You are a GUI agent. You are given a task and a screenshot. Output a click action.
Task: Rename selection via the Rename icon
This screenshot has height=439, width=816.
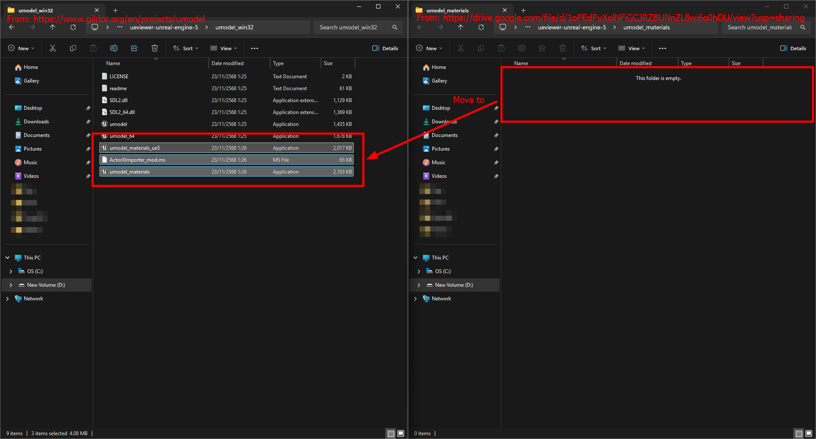point(114,48)
